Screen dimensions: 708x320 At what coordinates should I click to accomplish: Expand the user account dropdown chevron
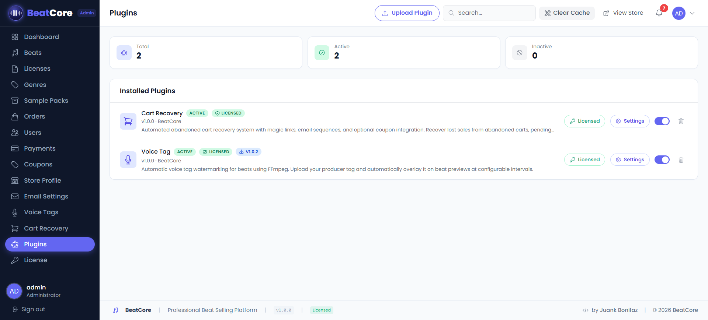pos(692,13)
